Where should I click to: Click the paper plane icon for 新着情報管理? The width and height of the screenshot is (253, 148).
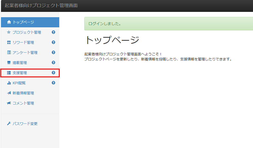9,93
